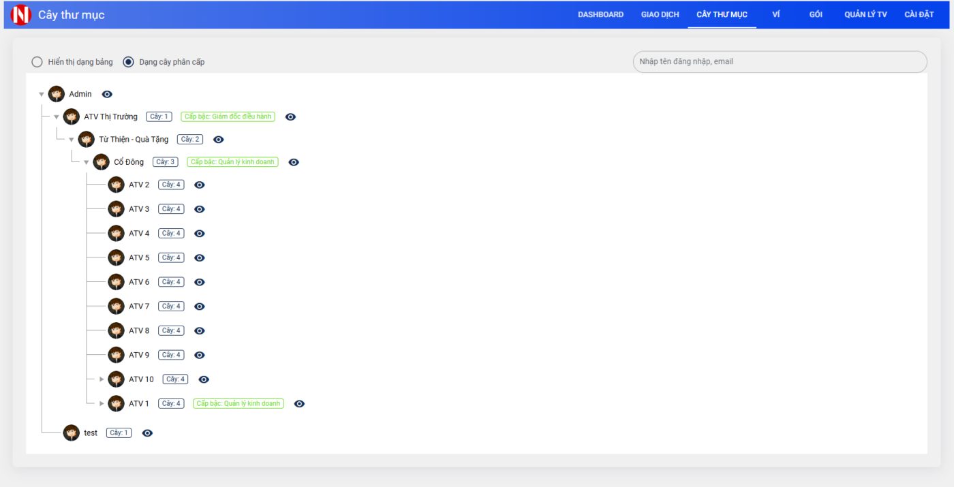Image resolution: width=954 pixels, height=487 pixels.
Task: Click the avatar icon of ATV 7
Action: (x=117, y=307)
